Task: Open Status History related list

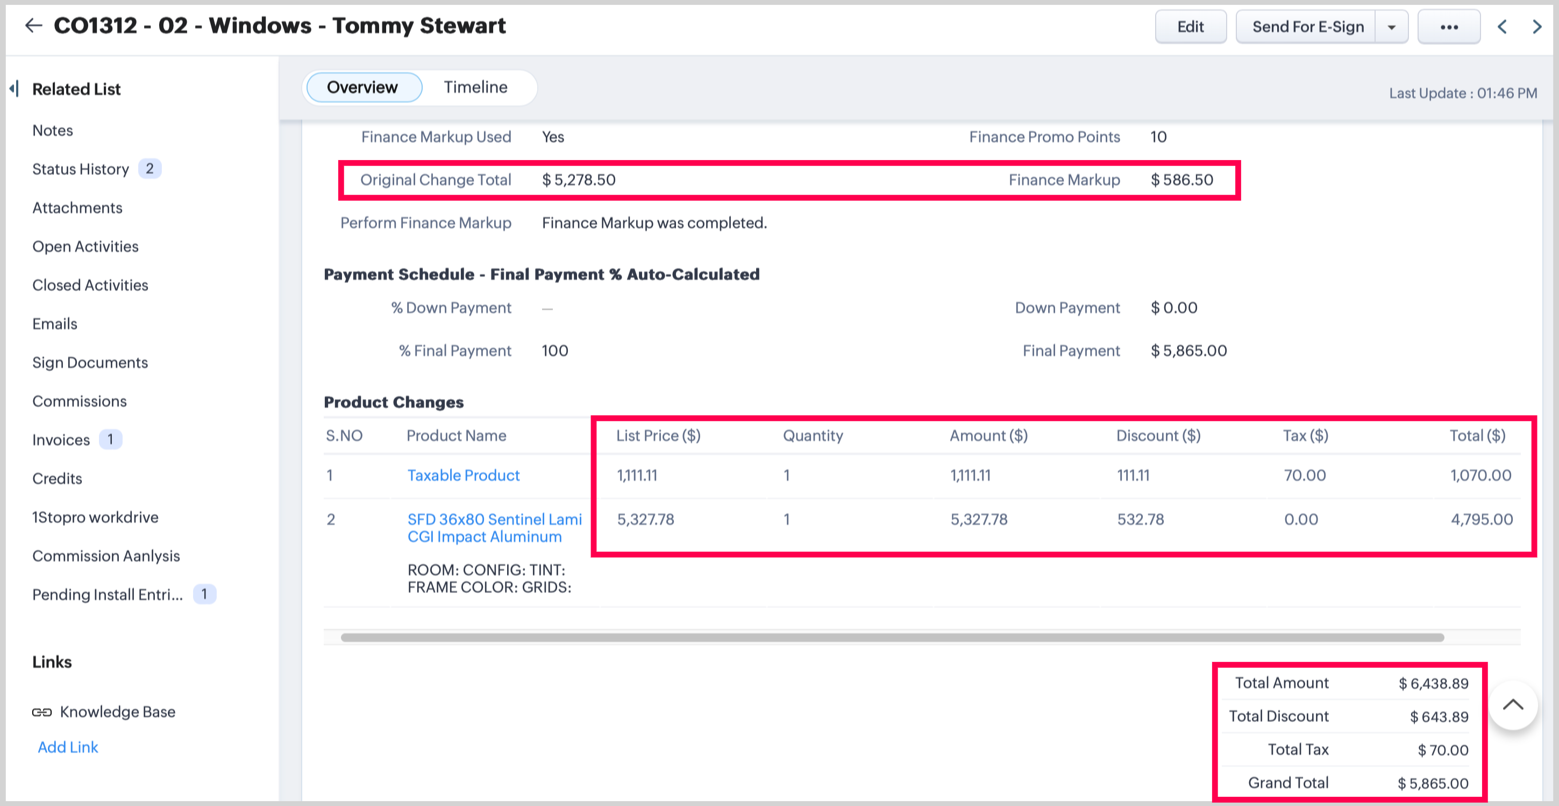Action: pos(81,169)
